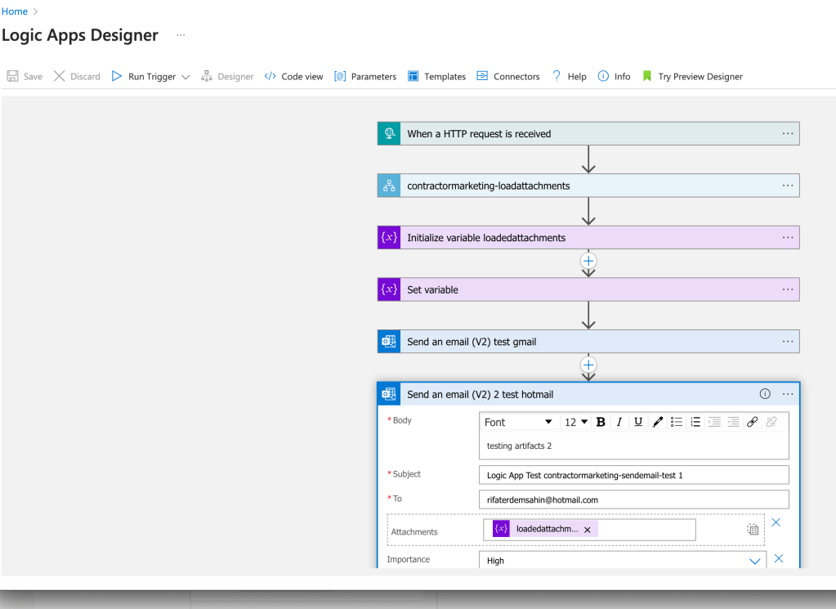Expand Initialize variable loadedattachments step
836x609 pixels.
point(588,237)
